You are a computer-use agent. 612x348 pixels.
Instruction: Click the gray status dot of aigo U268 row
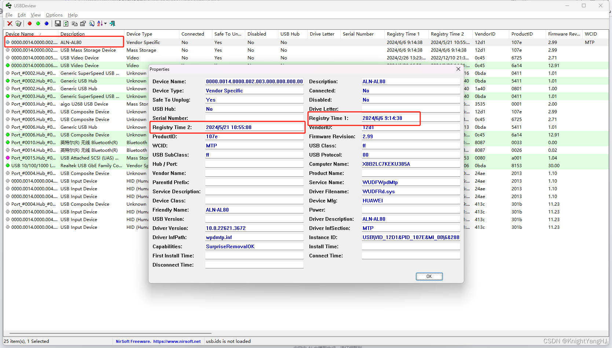coord(7,104)
